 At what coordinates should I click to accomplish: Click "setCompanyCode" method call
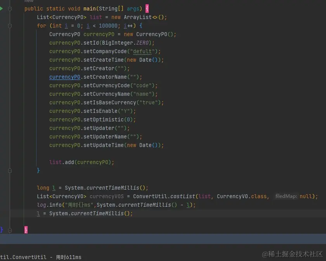point(105,51)
